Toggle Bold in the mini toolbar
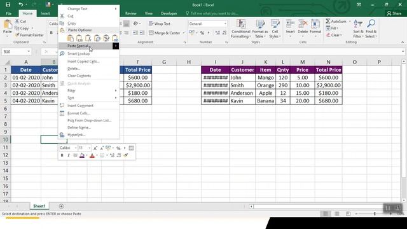 point(62,155)
